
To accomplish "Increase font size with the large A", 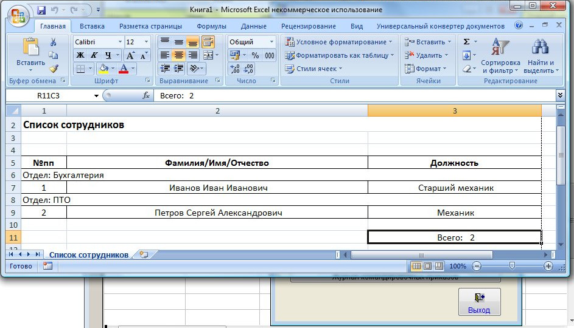I will [x=131, y=55].
